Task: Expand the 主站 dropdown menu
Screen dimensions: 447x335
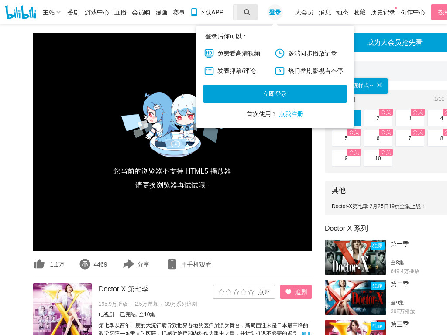Action: click(x=52, y=12)
